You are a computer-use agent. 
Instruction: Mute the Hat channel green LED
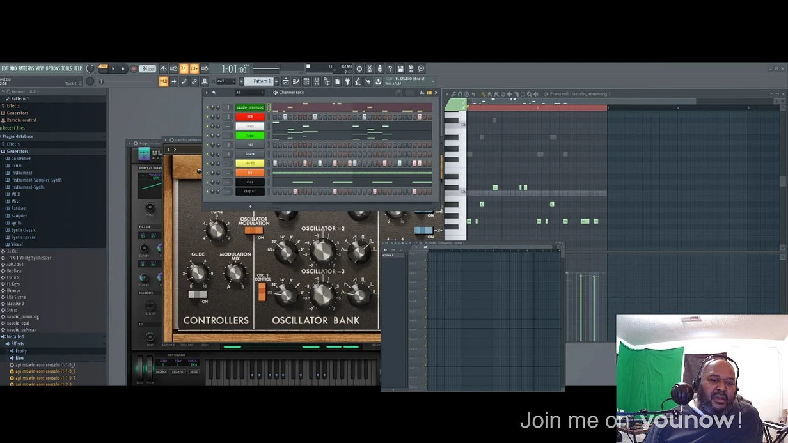tap(207, 144)
